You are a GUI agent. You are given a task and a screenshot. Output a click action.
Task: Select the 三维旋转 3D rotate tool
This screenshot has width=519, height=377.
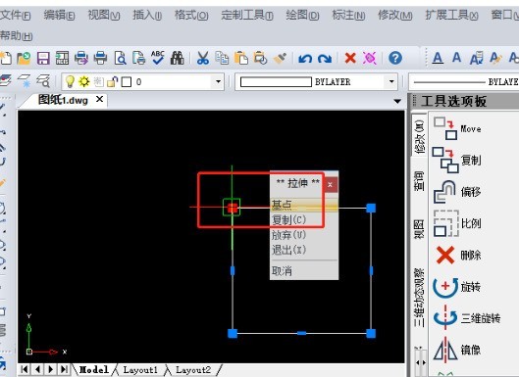467,318
